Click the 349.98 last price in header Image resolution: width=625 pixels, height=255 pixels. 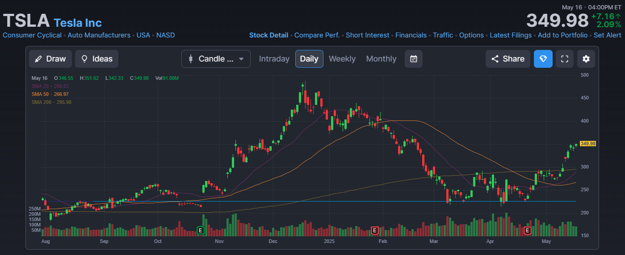pyautogui.click(x=557, y=21)
